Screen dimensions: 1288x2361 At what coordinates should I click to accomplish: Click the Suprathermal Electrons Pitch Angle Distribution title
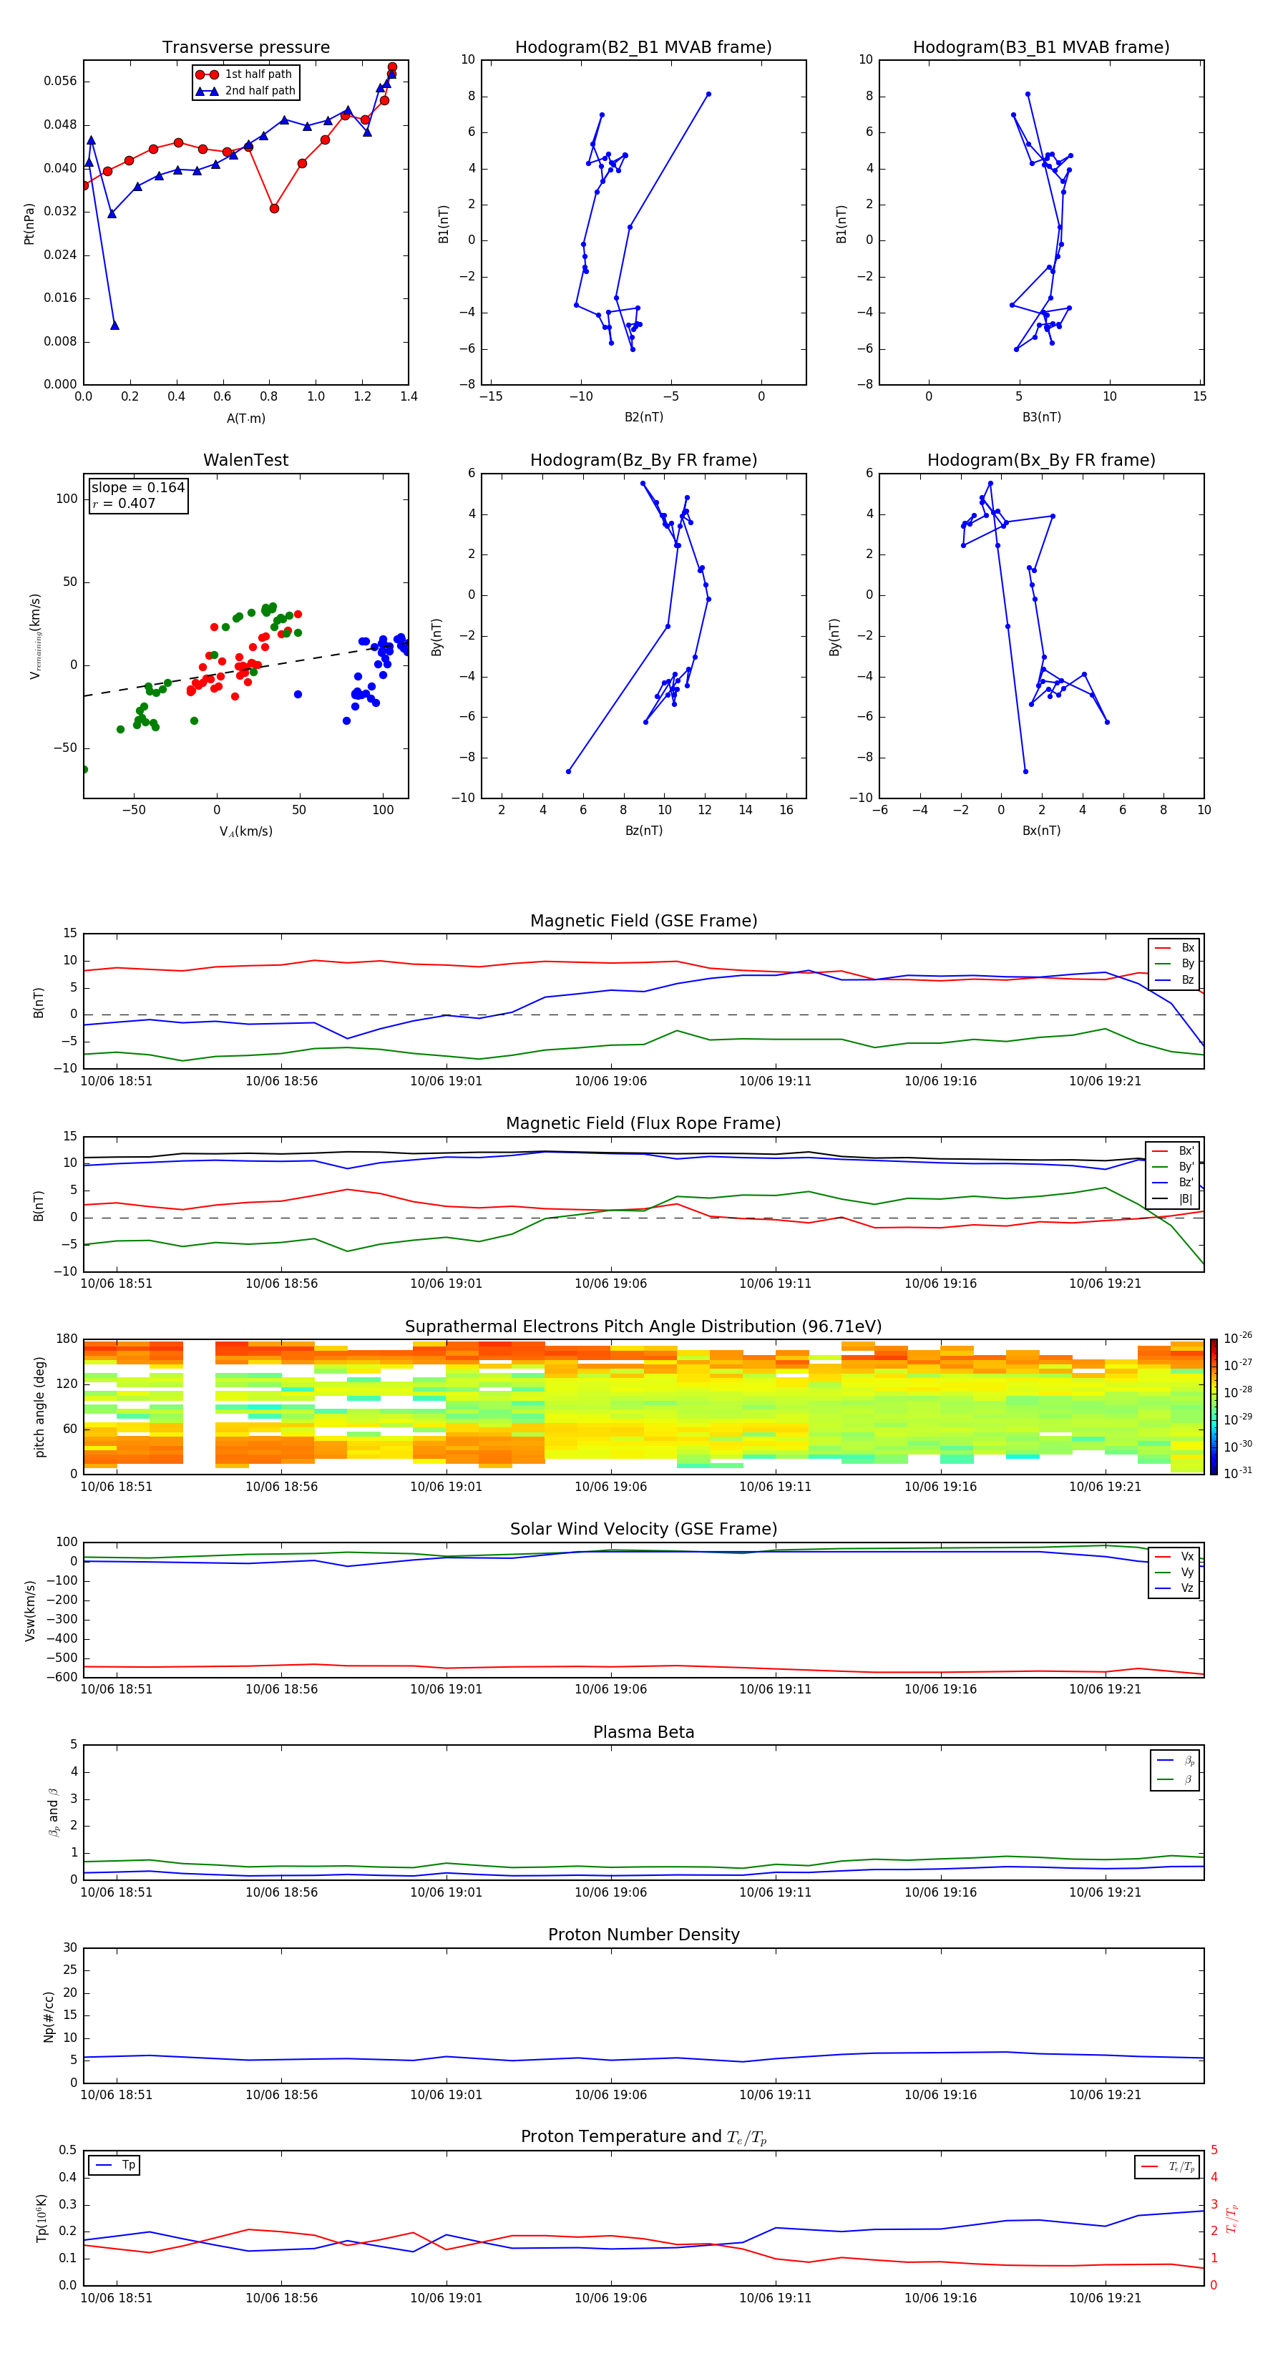pyautogui.click(x=643, y=1326)
